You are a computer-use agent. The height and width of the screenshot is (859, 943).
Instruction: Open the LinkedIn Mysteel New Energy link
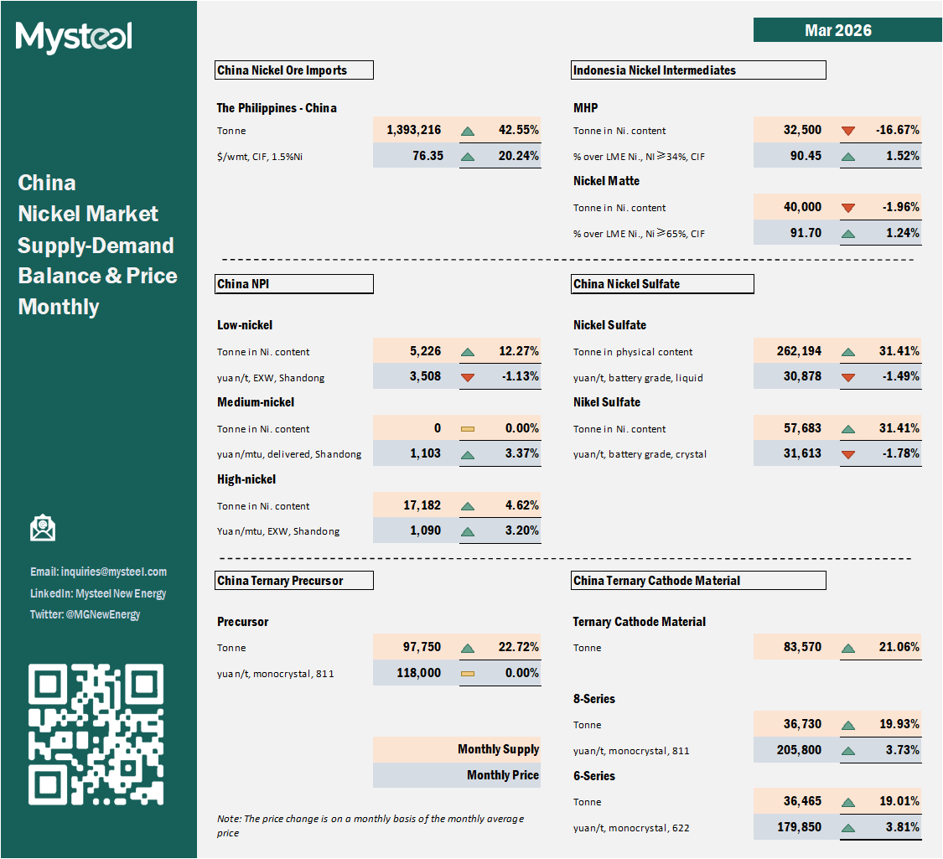pos(98,593)
